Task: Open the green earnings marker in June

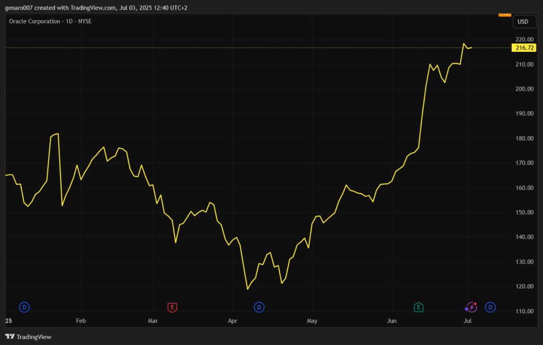Action: pos(418,307)
